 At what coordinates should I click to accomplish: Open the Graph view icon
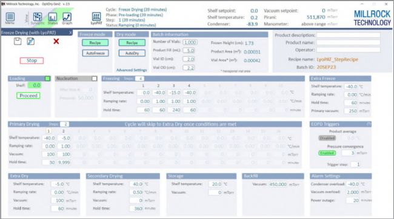(67, 18)
